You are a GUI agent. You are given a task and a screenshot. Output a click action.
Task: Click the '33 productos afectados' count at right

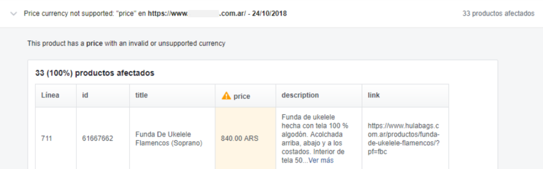pyautogui.click(x=498, y=14)
